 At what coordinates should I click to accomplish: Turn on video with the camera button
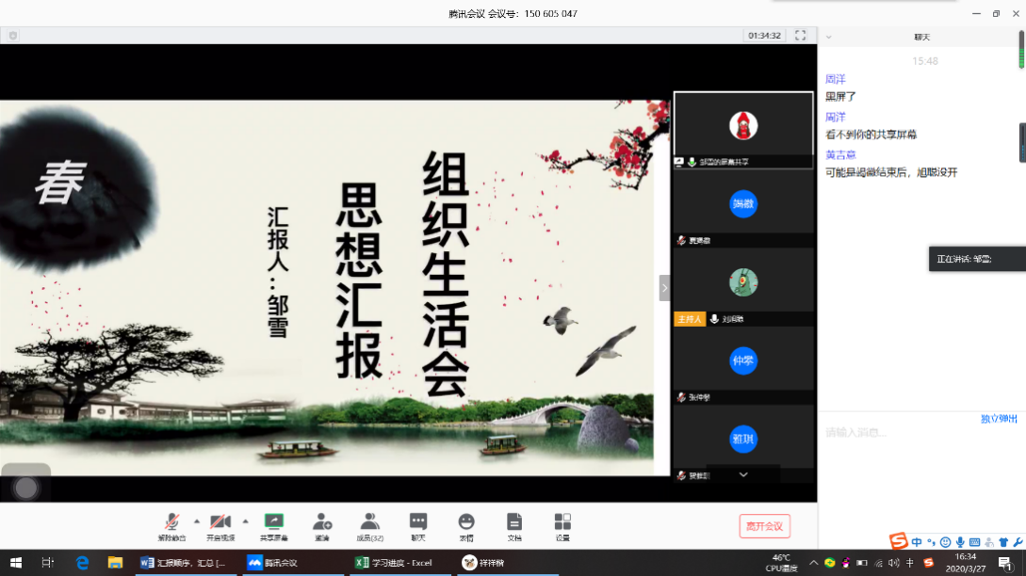tap(220, 522)
